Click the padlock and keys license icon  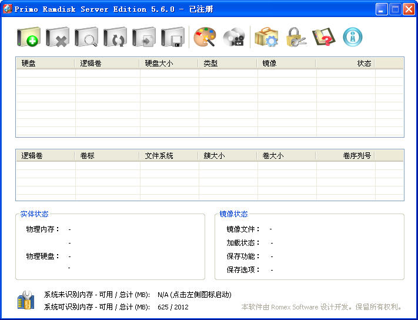[x=296, y=38]
